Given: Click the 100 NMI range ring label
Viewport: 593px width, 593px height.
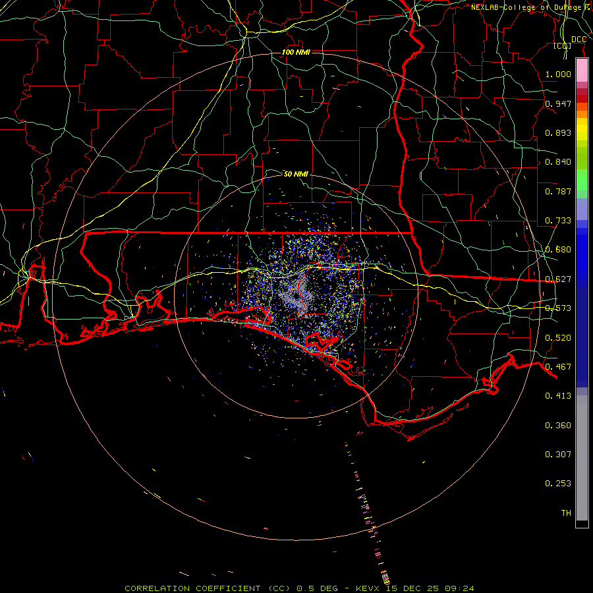Looking at the screenshot, I should [295, 52].
